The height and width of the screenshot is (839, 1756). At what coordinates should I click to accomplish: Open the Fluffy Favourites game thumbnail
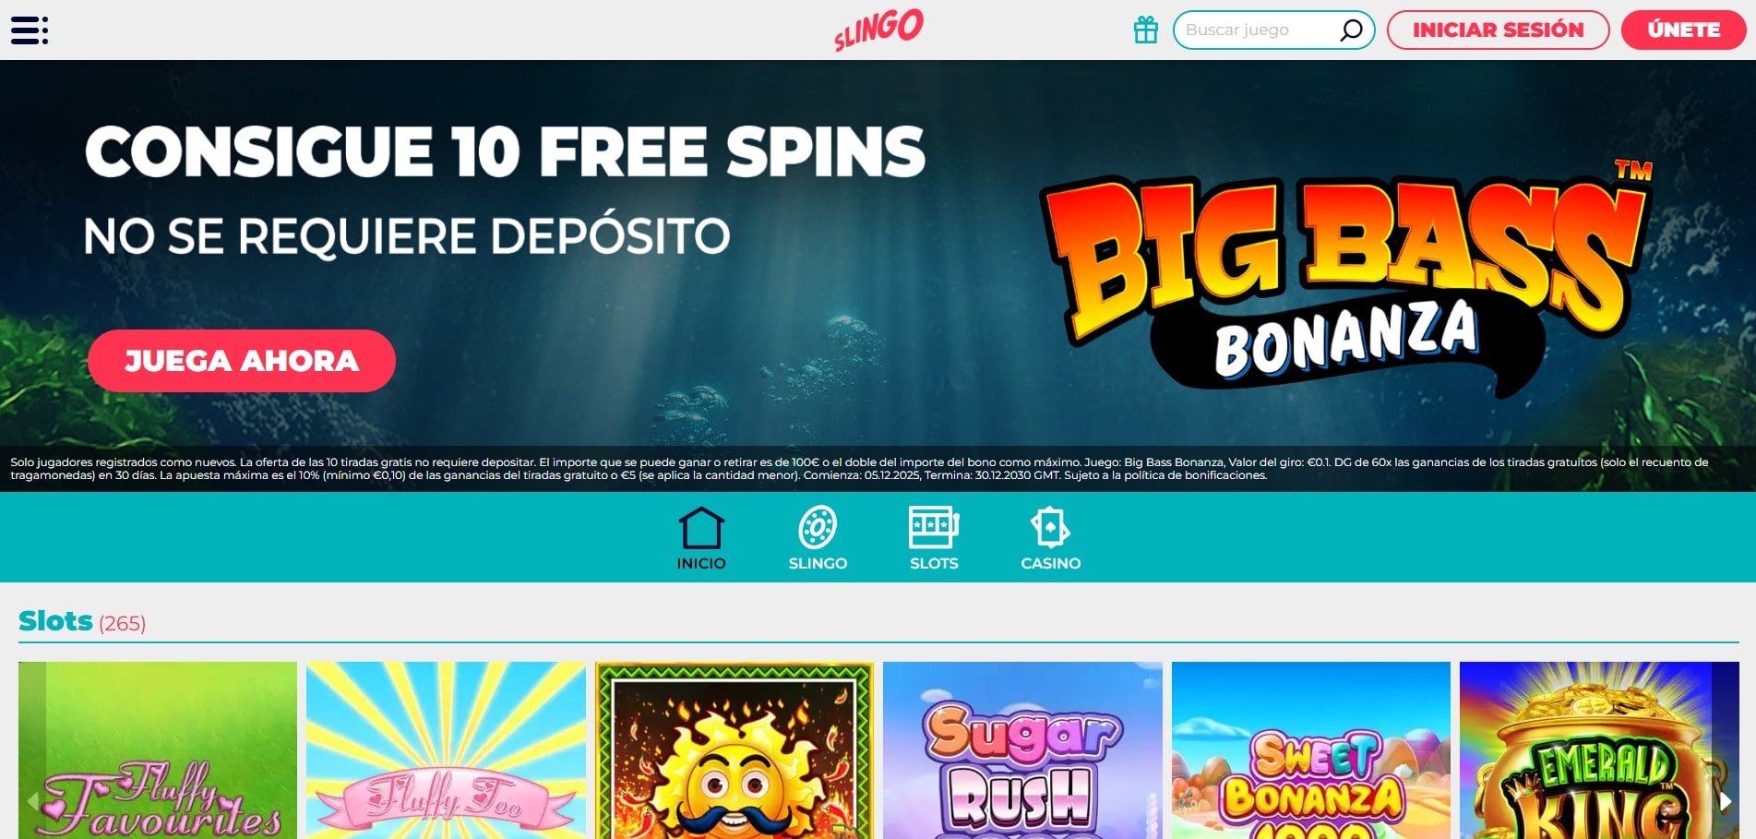(158, 750)
